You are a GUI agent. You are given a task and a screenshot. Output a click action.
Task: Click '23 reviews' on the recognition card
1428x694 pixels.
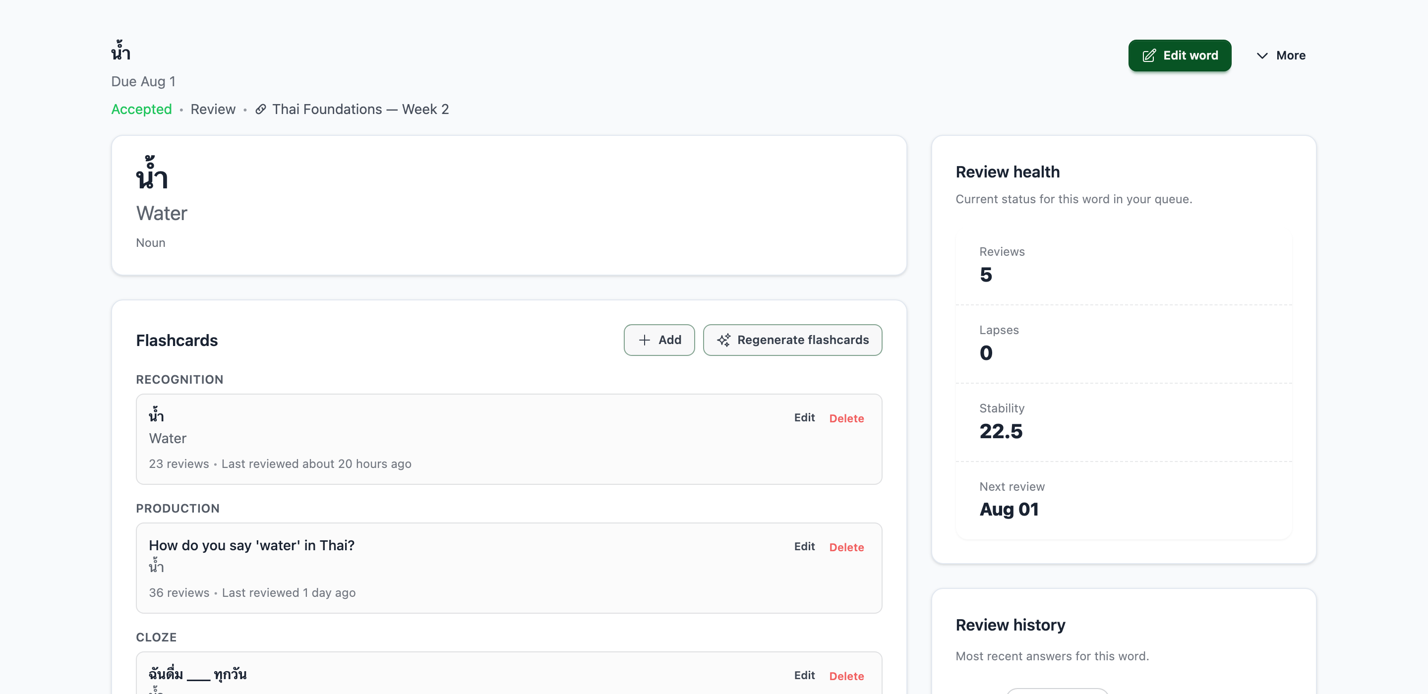[179, 464]
